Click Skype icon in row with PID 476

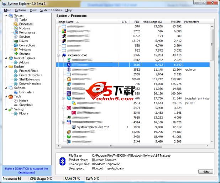pos(69,98)
